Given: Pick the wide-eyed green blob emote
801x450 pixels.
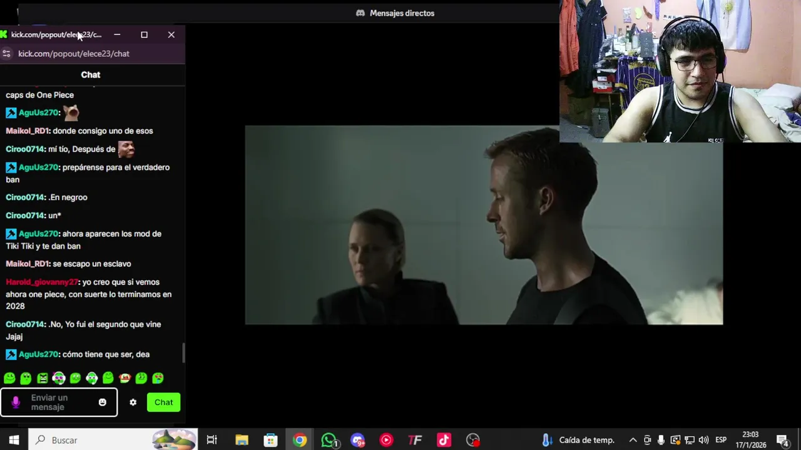Looking at the screenshot, I should [26, 378].
